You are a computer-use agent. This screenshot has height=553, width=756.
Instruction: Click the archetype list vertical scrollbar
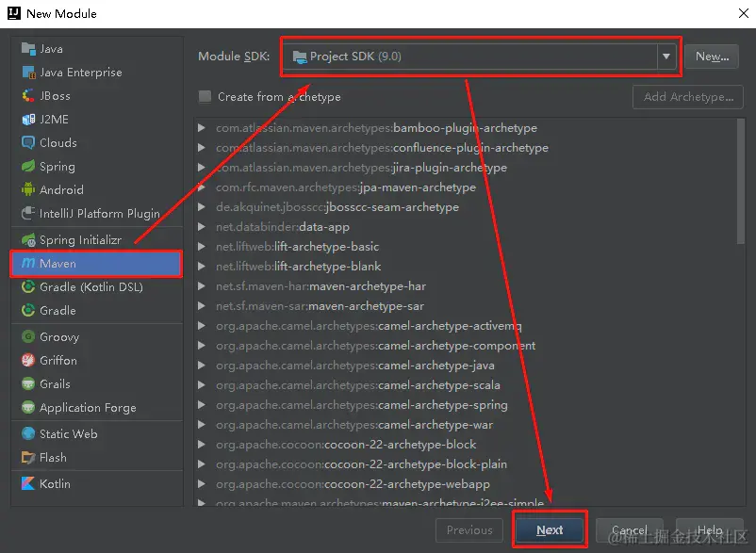point(741,182)
